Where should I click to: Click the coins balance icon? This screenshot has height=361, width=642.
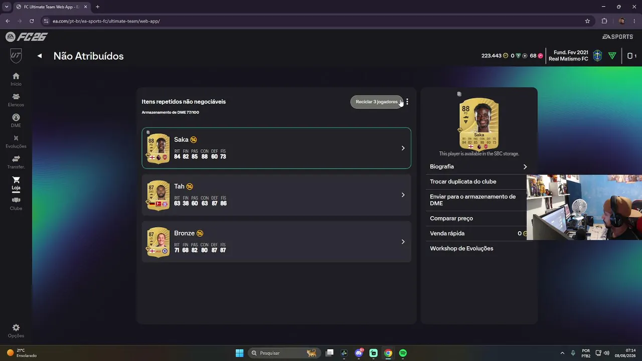pyautogui.click(x=506, y=56)
